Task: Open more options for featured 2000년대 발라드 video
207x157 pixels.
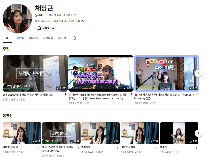Action: [x=65, y=95]
